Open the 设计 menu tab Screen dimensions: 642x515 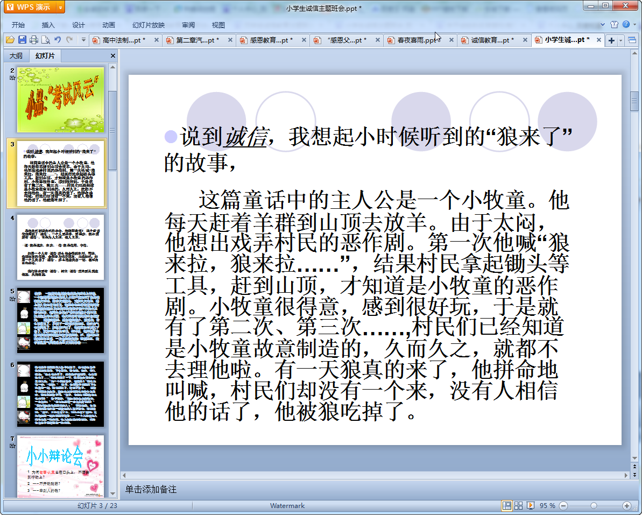tap(78, 25)
